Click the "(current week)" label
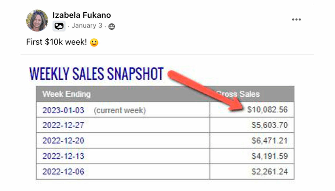This screenshot has width=335, height=191. pos(120,110)
